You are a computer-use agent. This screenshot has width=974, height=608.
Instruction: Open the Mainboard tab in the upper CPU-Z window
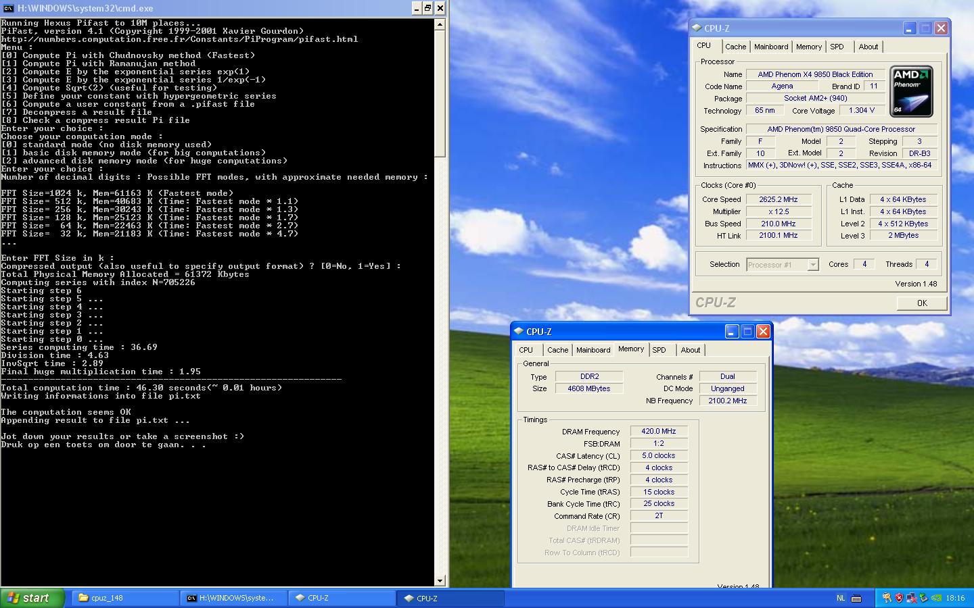pyautogui.click(x=771, y=47)
